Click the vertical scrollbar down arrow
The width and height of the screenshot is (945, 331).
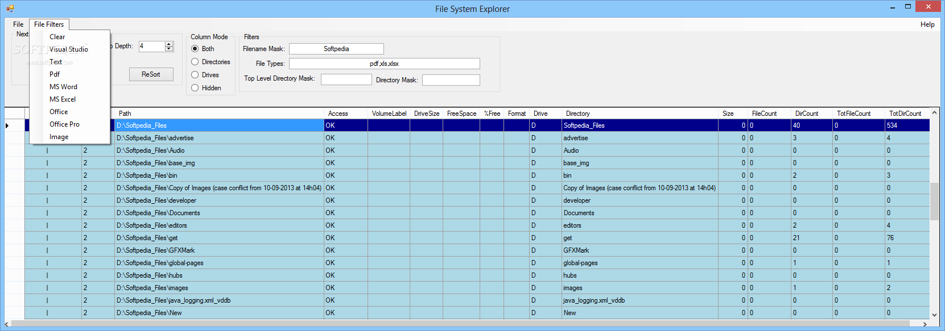point(934,315)
